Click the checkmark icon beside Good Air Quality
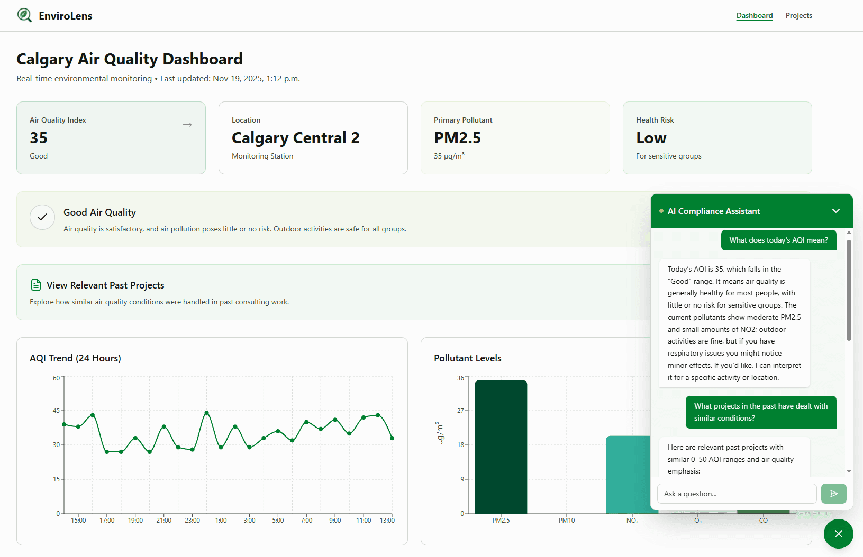The height and width of the screenshot is (557, 863). pos(42,217)
